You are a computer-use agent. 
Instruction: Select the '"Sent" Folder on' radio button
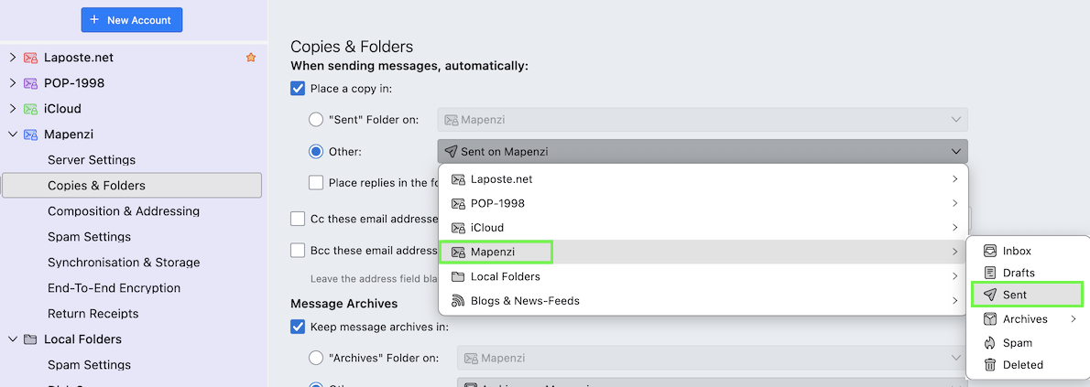point(316,119)
